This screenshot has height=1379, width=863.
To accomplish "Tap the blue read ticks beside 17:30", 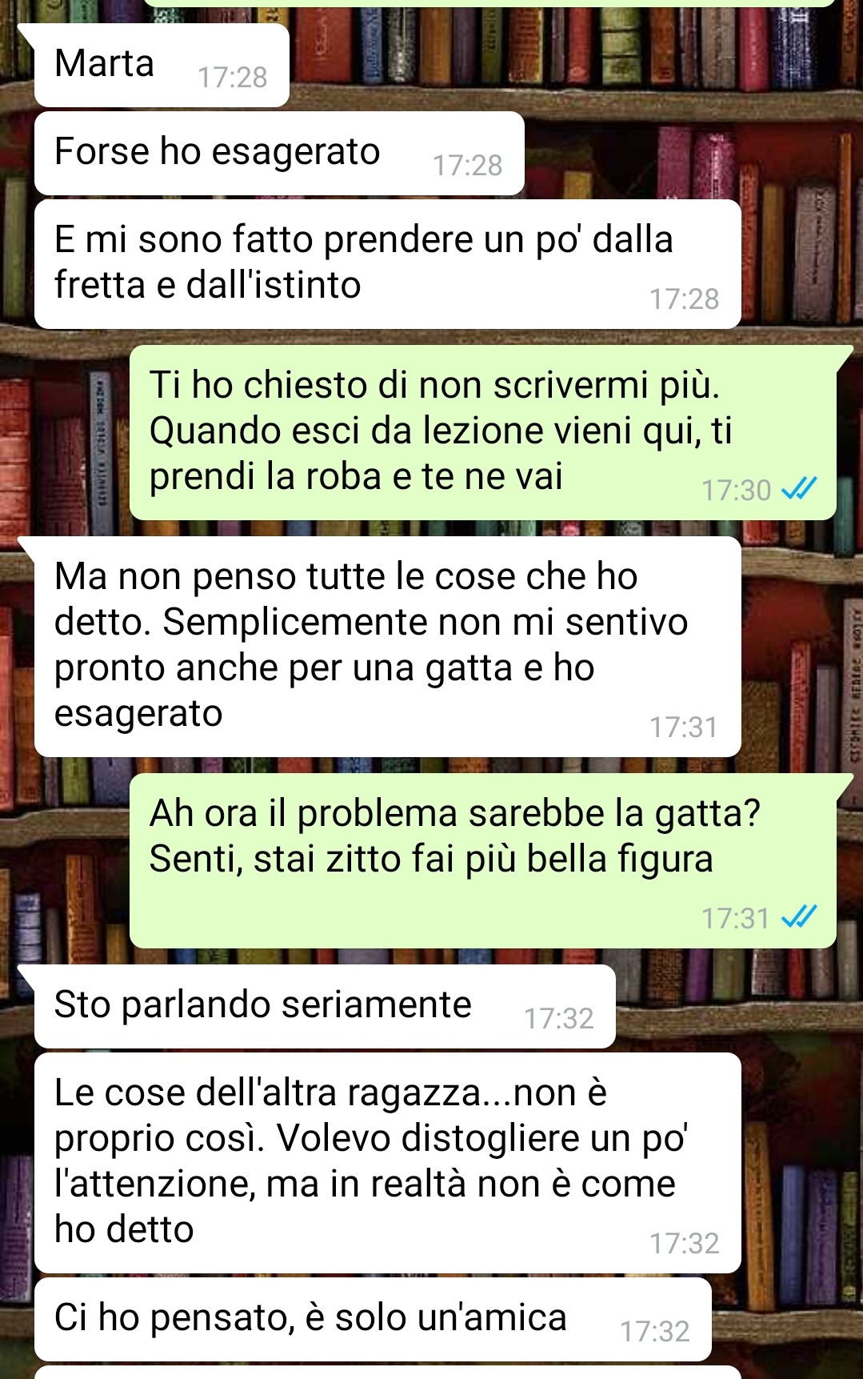I will pyautogui.click(x=799, y=488).
